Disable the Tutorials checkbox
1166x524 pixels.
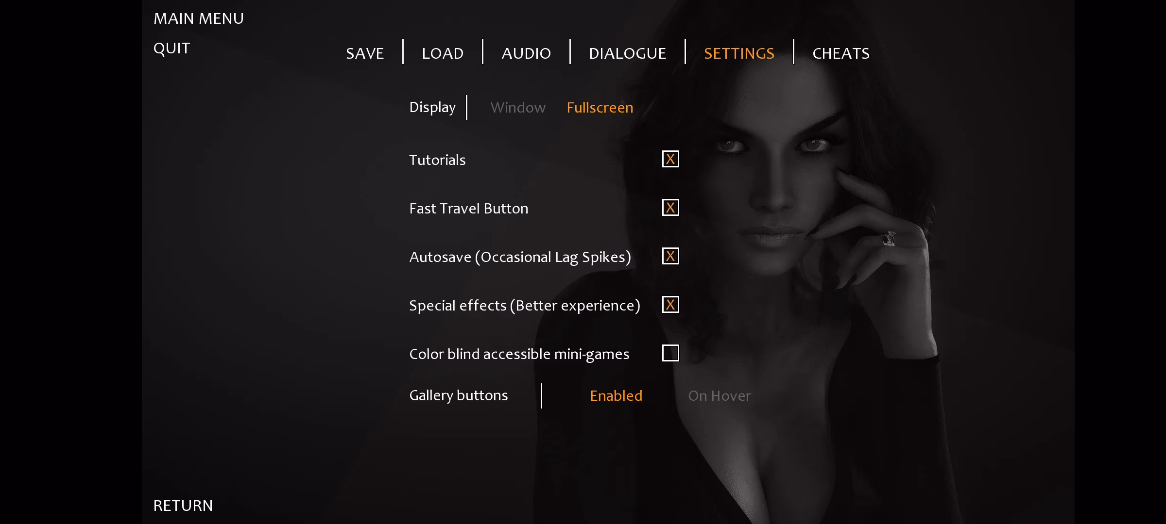coord(670,159)
